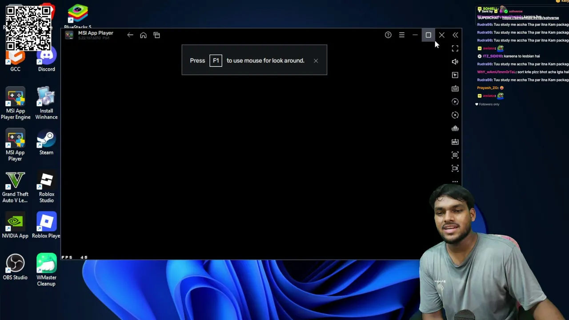Expand more sidebar tools via three dots
Screen dimensions: 569x320
[455, 181]
